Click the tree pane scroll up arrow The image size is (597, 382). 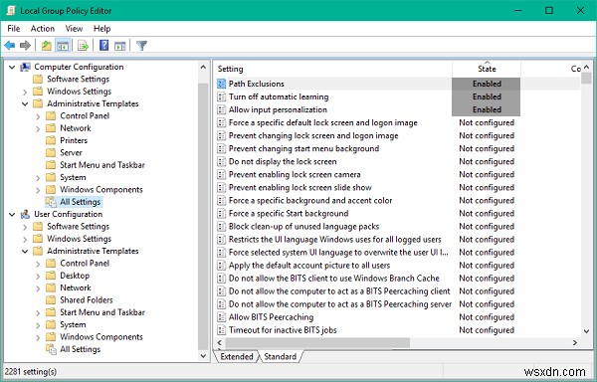tap(203, 68)
